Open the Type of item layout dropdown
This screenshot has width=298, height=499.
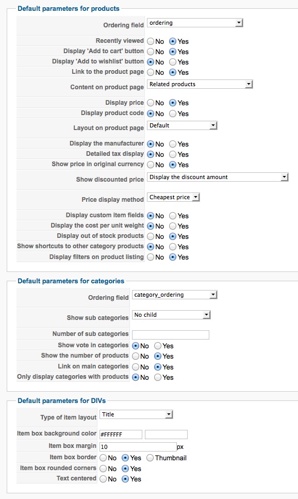tap(136, 414)
